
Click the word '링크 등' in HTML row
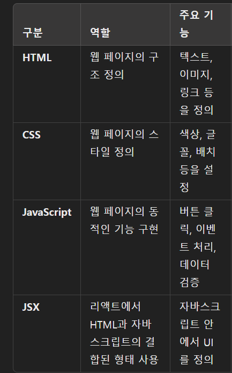[197, 92]
